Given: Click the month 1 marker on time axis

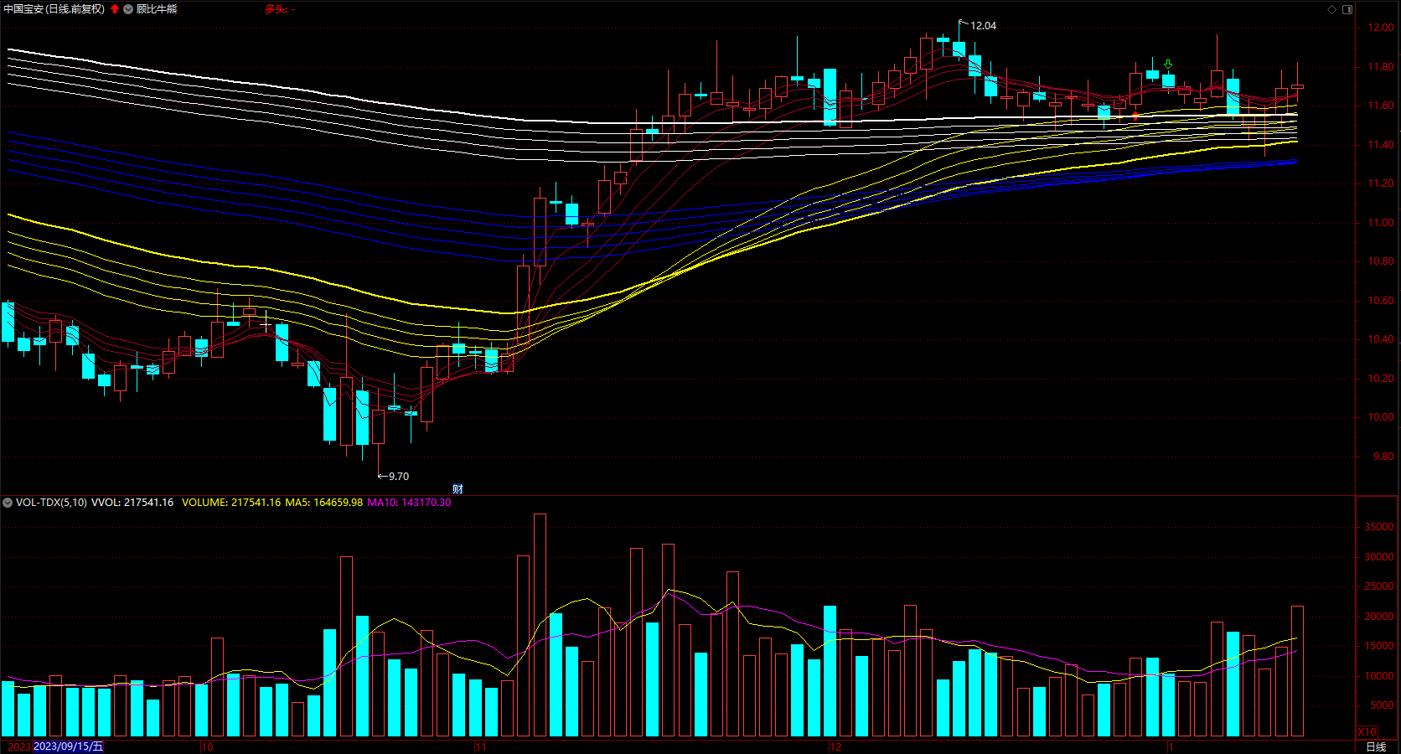Looking at the screenshot, I should pos(1171,746).
